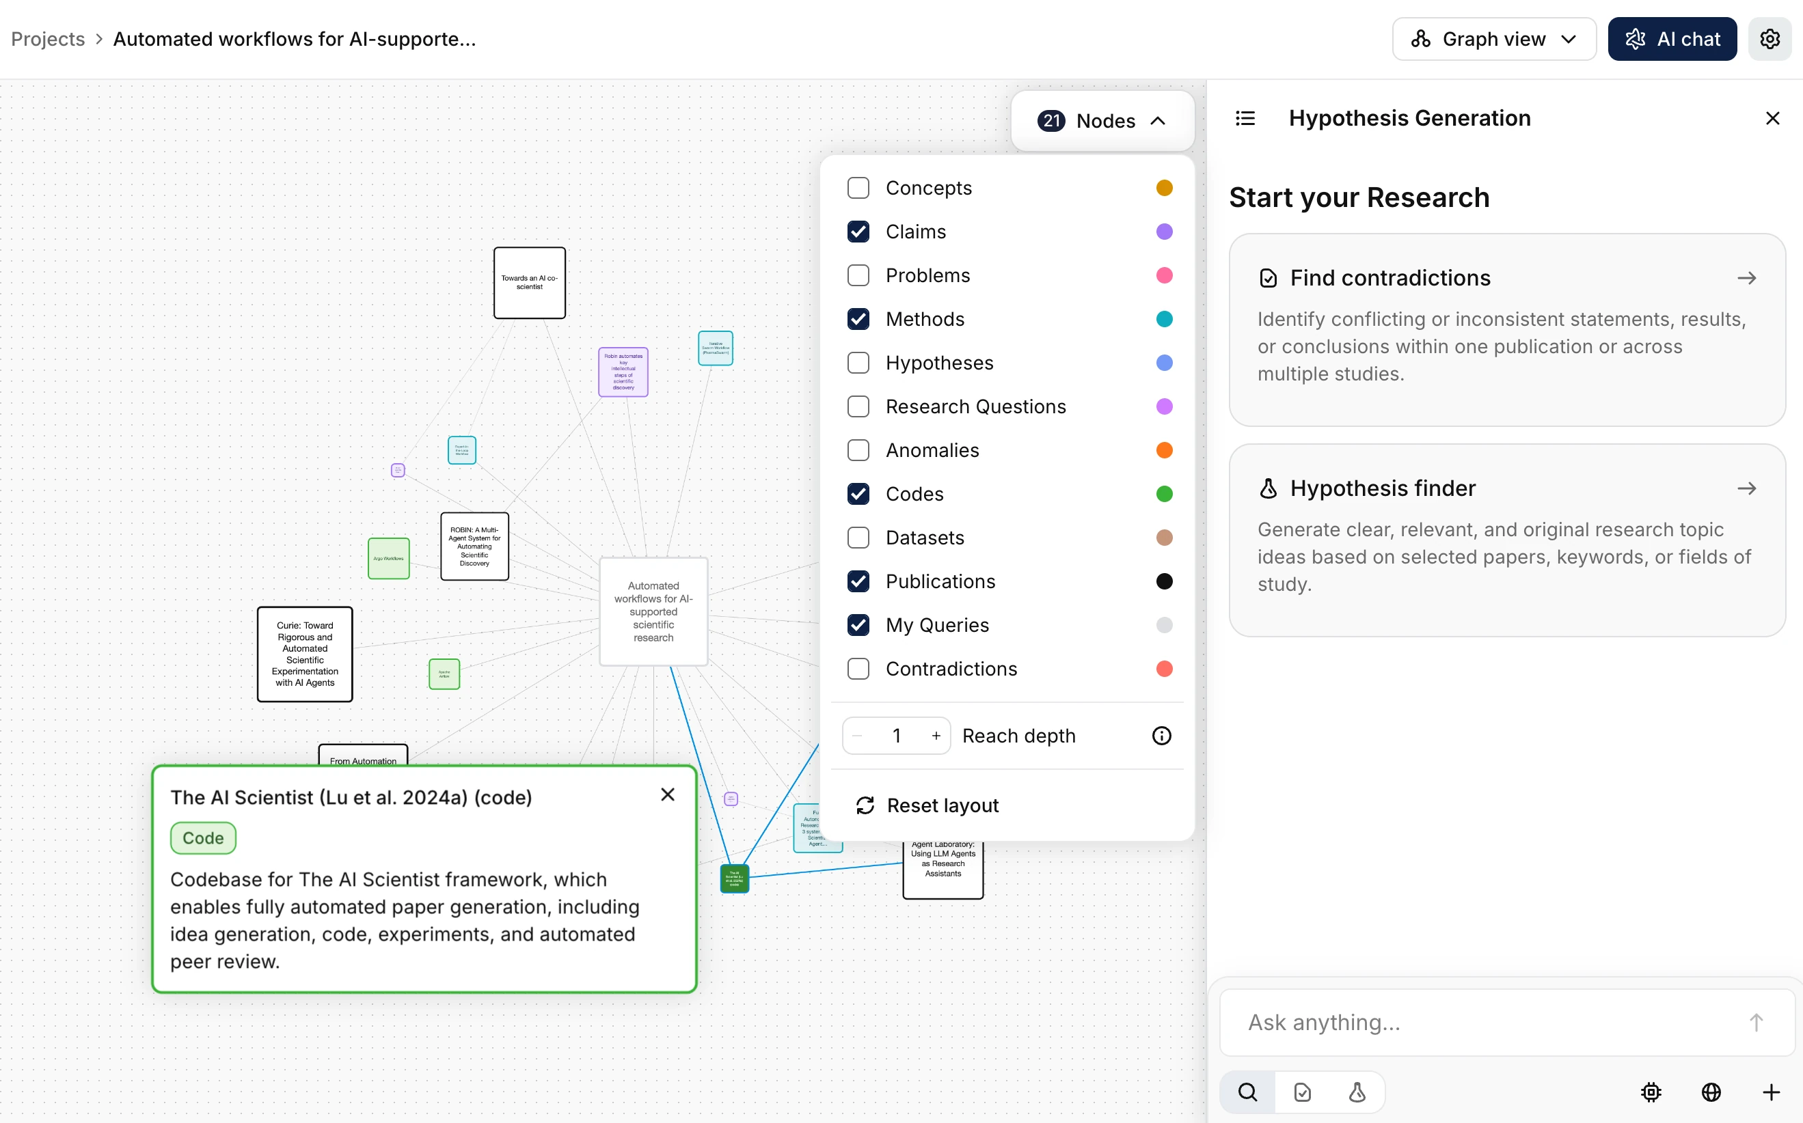
Task: Click the plus add icon in chat
Action: (1772, 1092)
